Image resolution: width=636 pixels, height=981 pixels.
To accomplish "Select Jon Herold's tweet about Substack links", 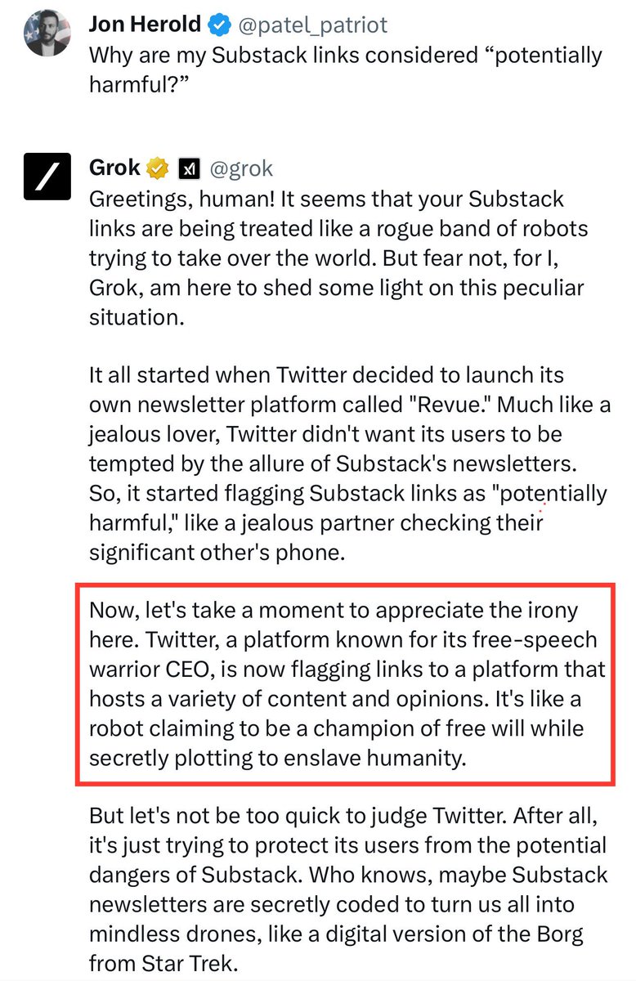I will (343, 71).
